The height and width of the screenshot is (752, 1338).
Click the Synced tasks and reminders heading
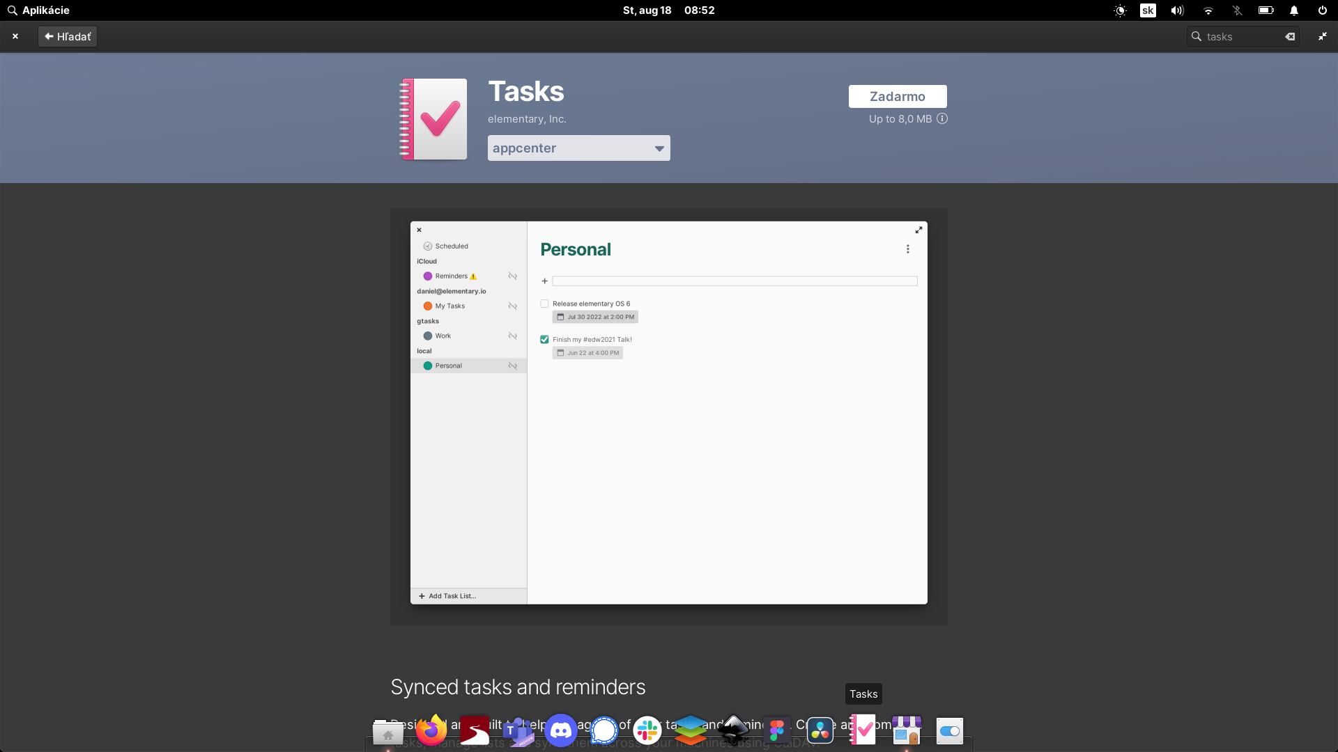click(518, 687)
